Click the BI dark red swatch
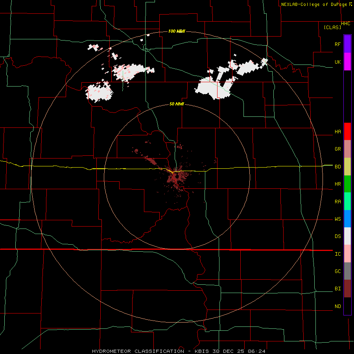 (347, 289)
